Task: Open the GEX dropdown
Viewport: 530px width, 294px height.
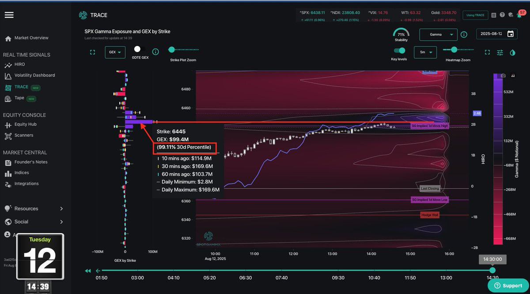Action: coord(115,52)
